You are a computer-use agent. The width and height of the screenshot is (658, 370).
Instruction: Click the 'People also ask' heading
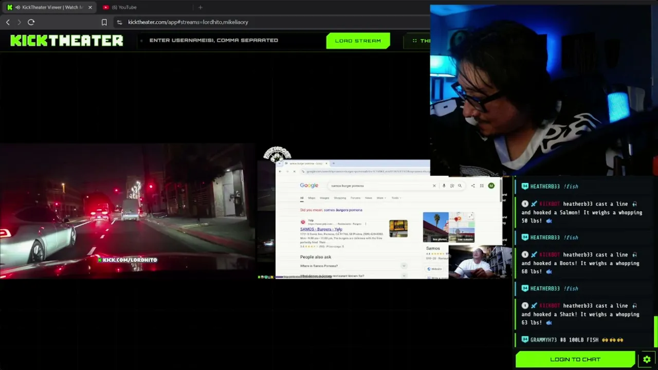click(316, 257)
